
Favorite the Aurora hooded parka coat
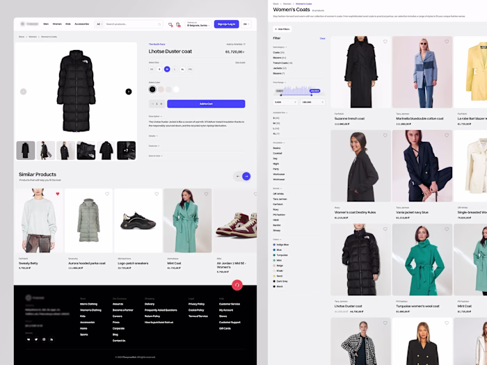coord(107,194)
